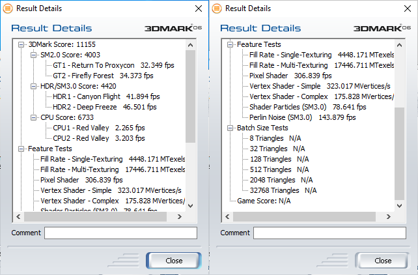This screenshot has width=418, height=275.
Task: Select Vertex Shader - Simple in right window
Action: [320, 86]
